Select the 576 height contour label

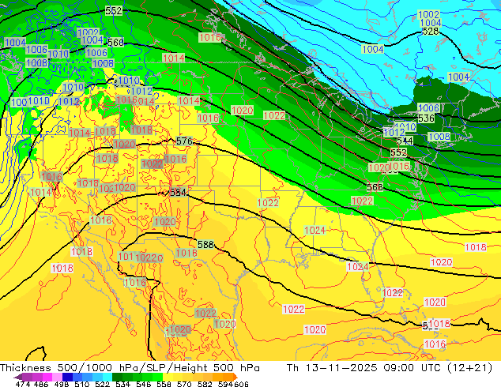pyautogui.click(x=184, y=141)
